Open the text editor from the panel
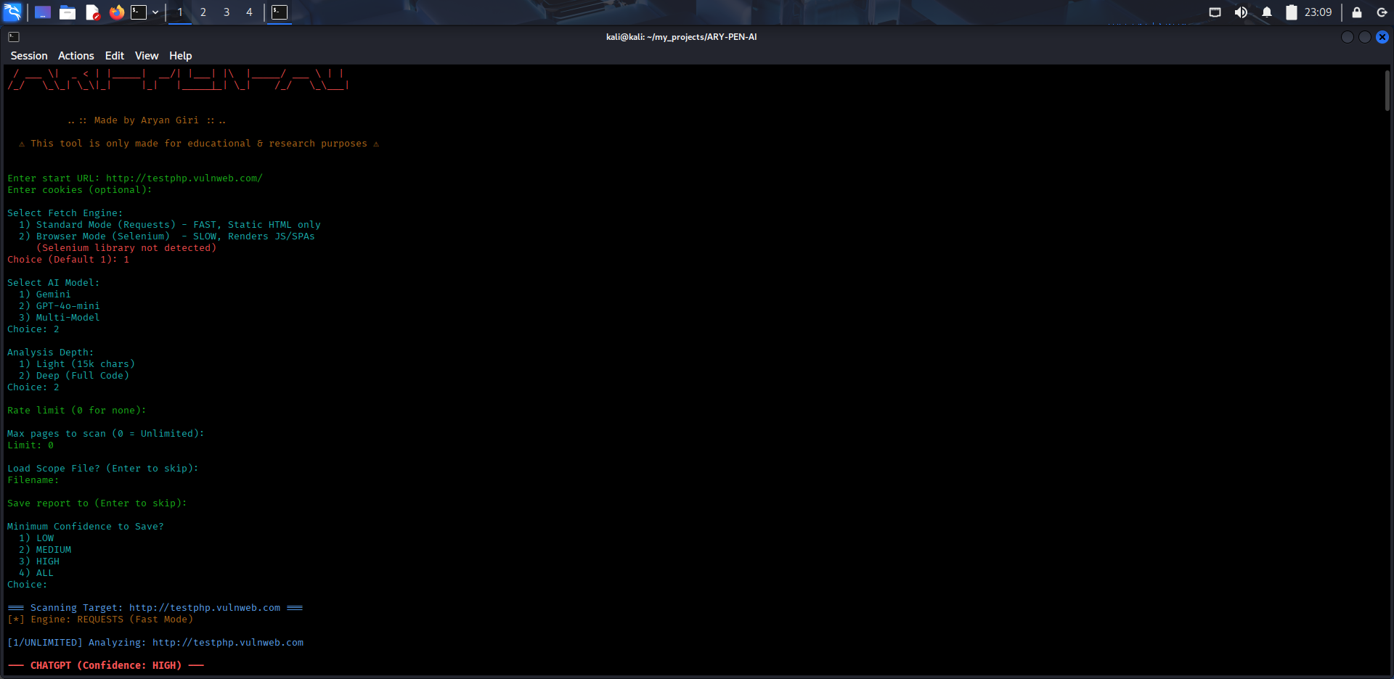 (92, 12)
